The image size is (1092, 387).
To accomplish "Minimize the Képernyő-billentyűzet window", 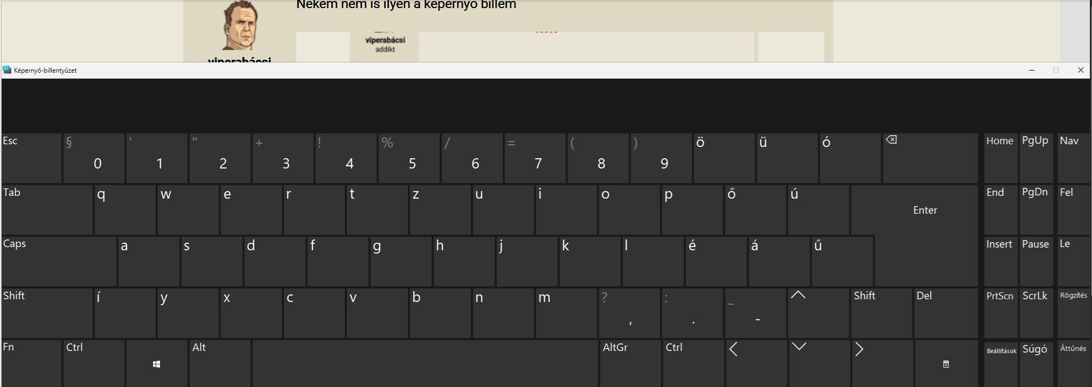I will pyautogui.click(x=1032, y=70).
